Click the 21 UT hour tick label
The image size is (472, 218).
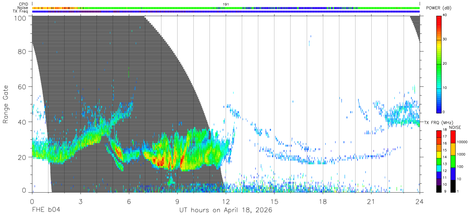(x=371, y=201)
